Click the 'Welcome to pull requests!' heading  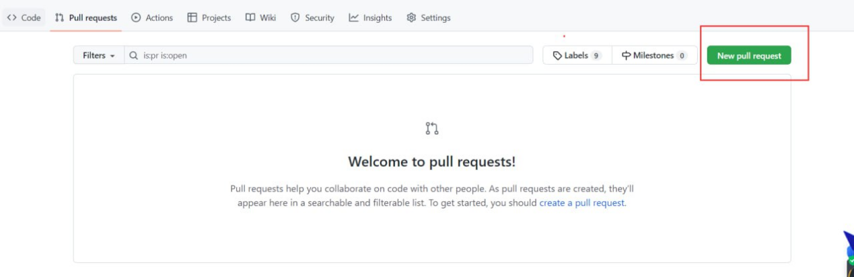click(x=431, y=161)
